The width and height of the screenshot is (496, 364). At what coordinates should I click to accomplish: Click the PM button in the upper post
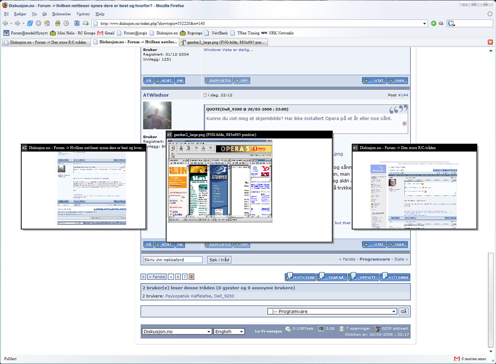pos(180,80)
